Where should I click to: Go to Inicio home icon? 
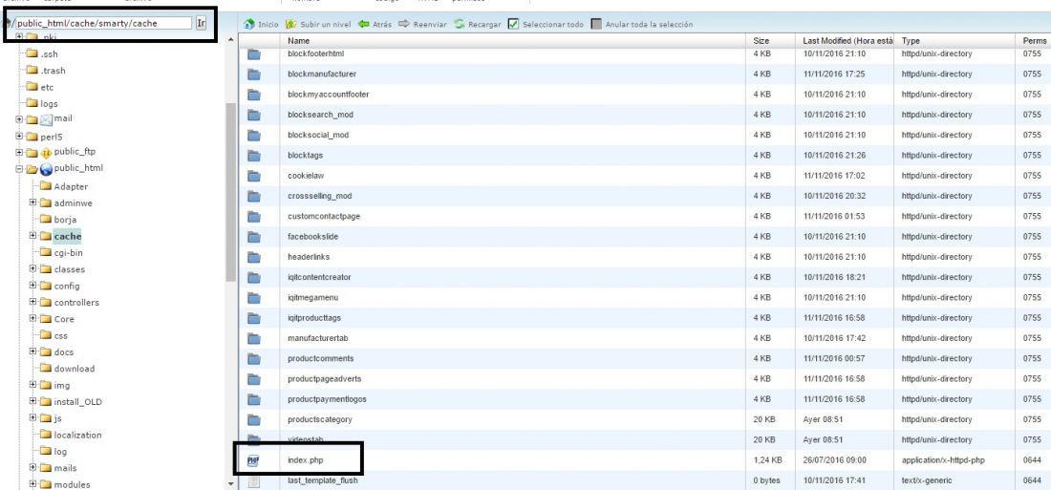pos(248,24)
